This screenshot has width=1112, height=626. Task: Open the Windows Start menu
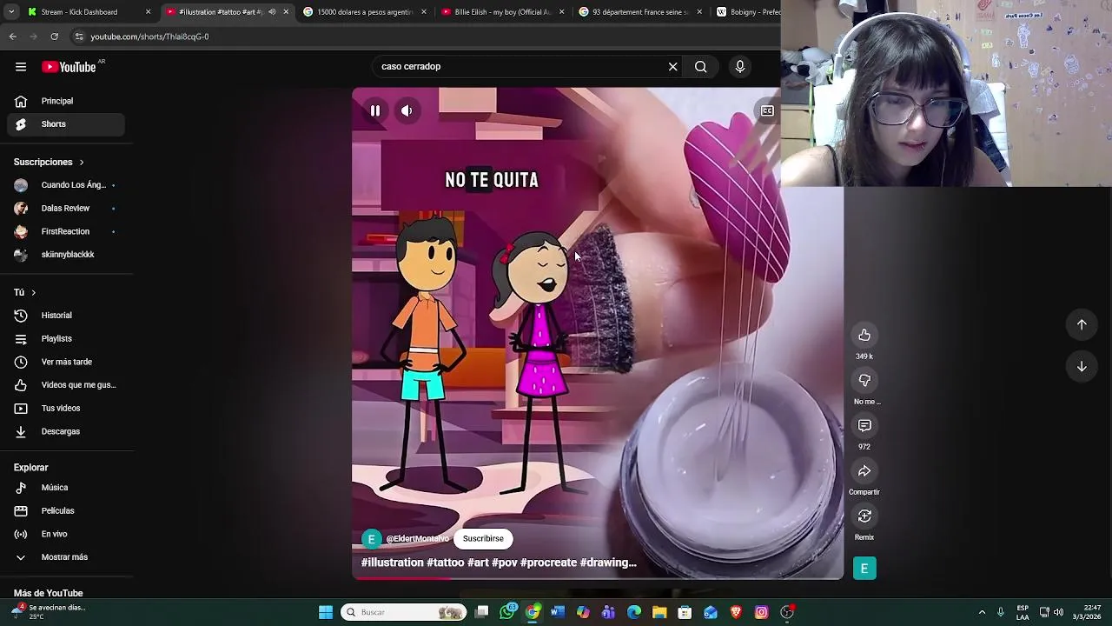(326, 612)
